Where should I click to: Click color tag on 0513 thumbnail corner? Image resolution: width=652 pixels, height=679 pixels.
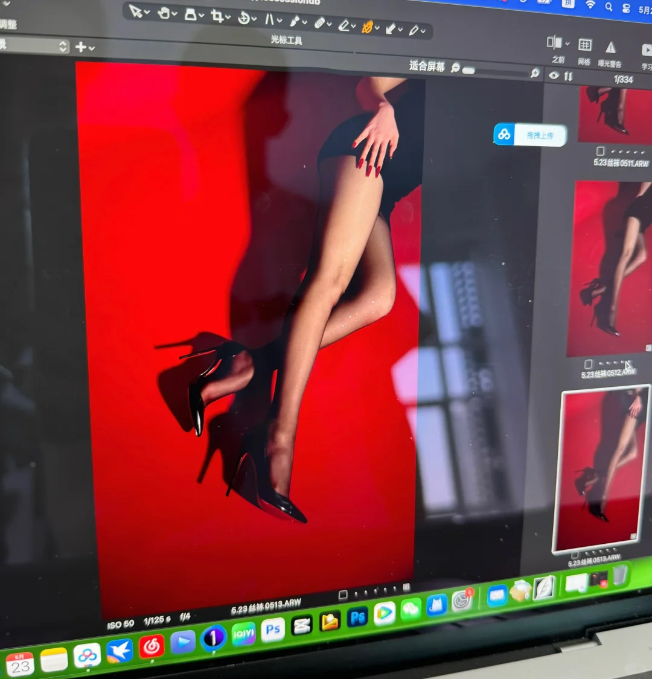(633, 537)
